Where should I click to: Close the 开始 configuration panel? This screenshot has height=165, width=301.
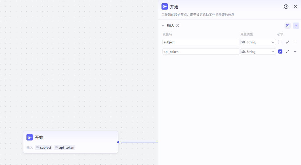point(295,6)
